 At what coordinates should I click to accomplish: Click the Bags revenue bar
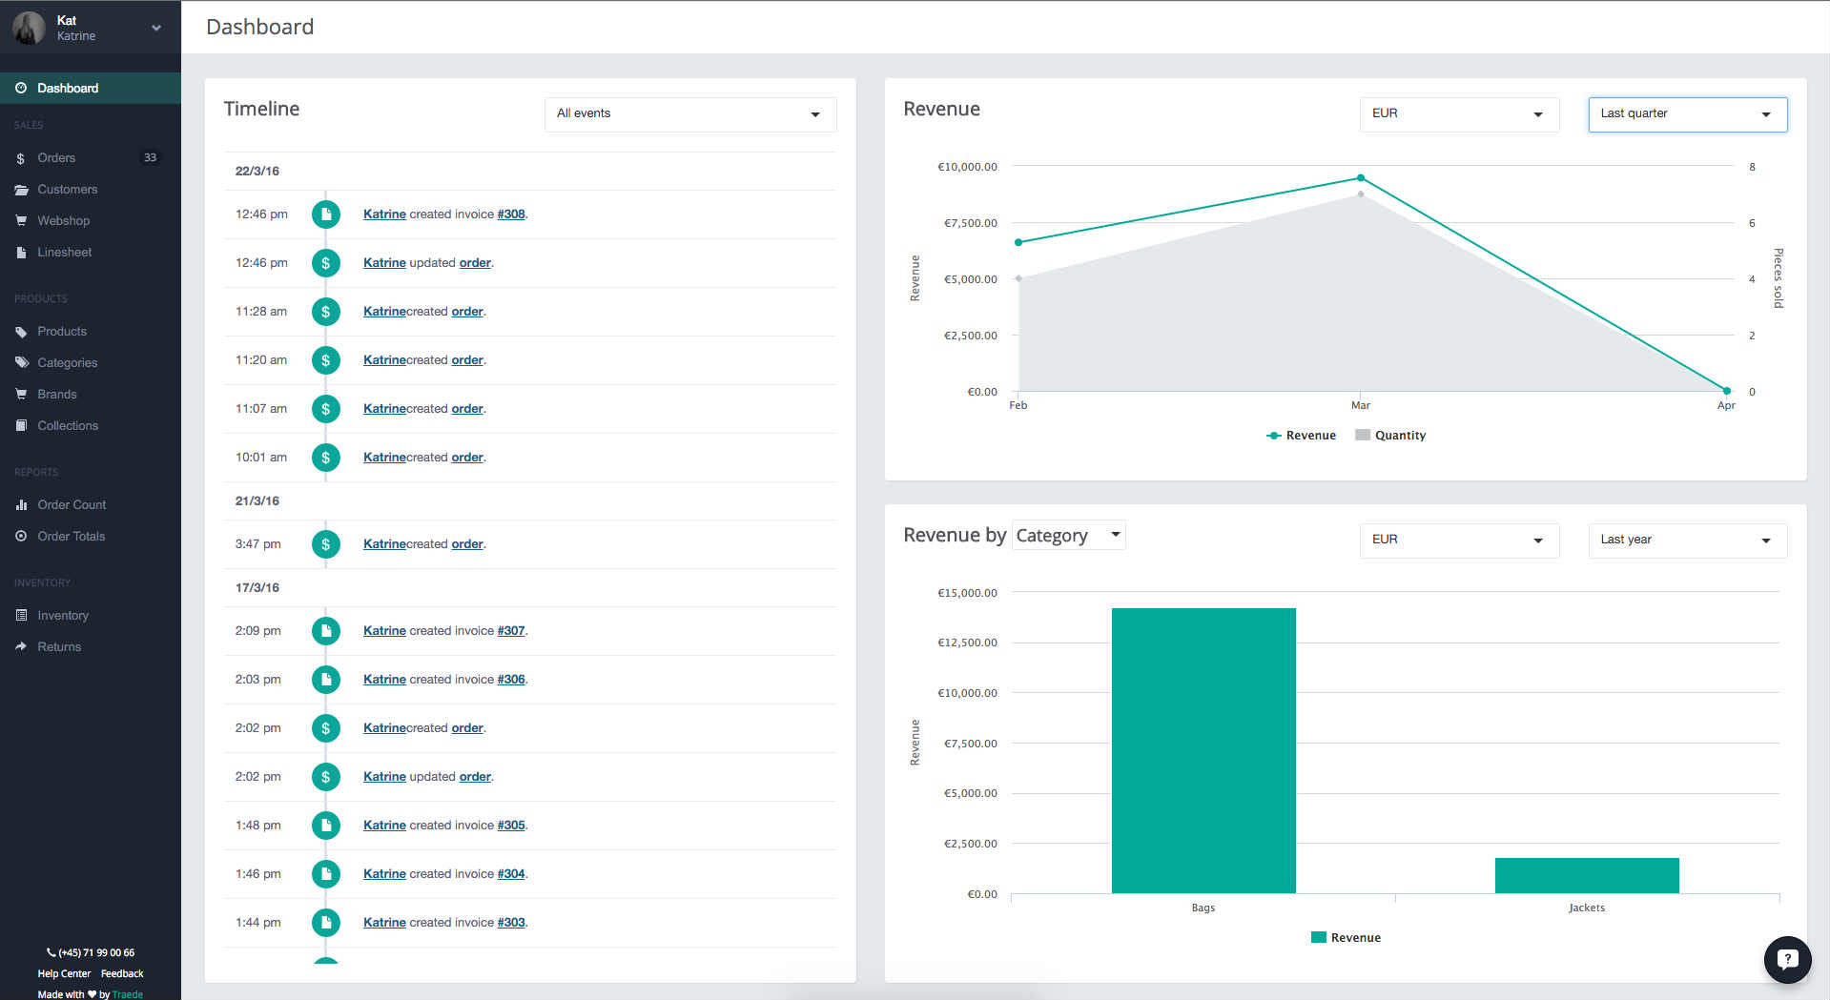1203,750
